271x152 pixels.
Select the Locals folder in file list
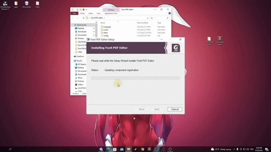105,30
